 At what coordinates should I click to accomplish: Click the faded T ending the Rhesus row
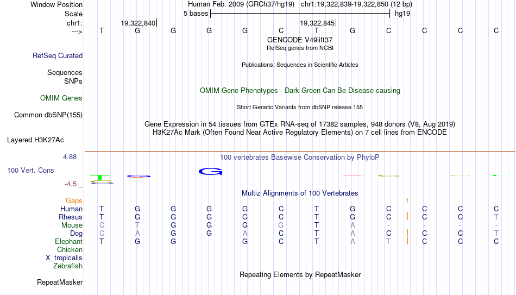click(x=496, y=217)
